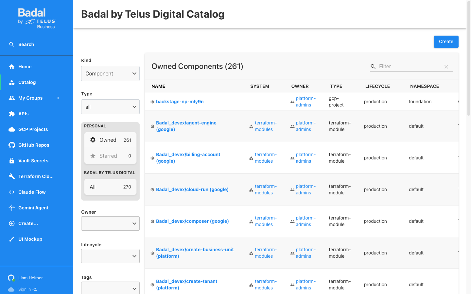Sort by the NAME column header
The width and height of the screenshot is (471, 294).
(x=158, y=86)
